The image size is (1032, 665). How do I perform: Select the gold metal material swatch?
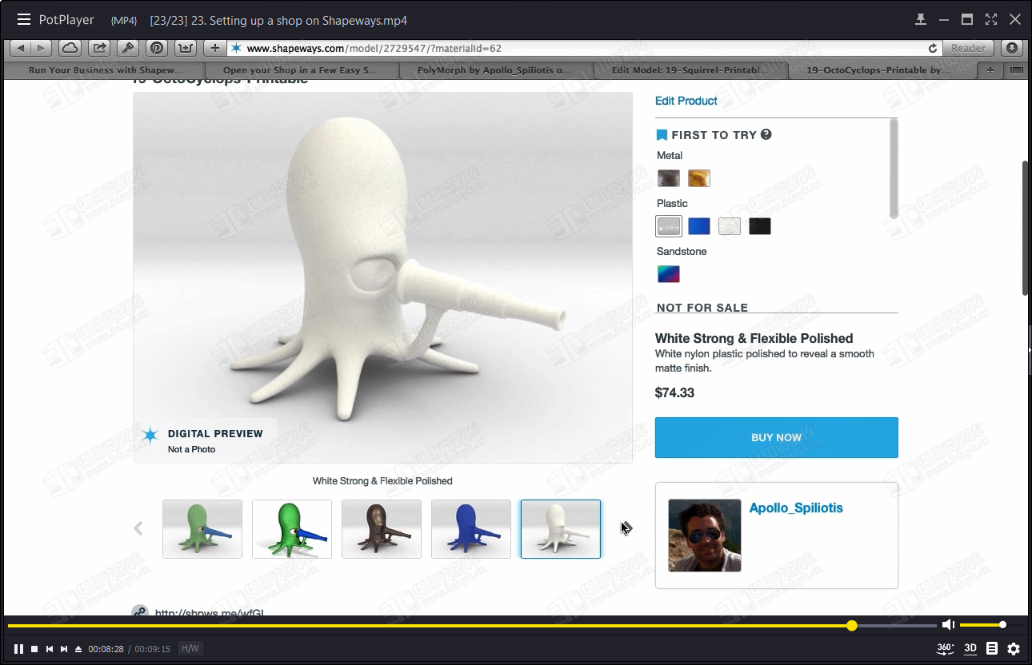[x=699, y=178]
